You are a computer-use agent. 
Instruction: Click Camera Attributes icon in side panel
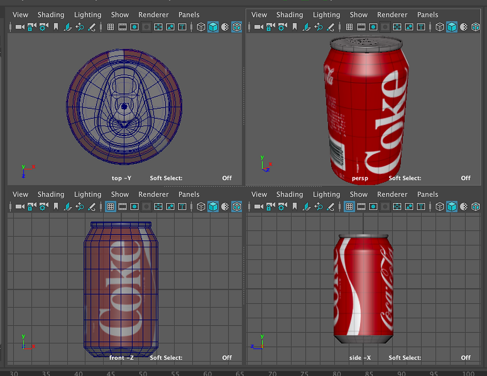click(282, 207)
